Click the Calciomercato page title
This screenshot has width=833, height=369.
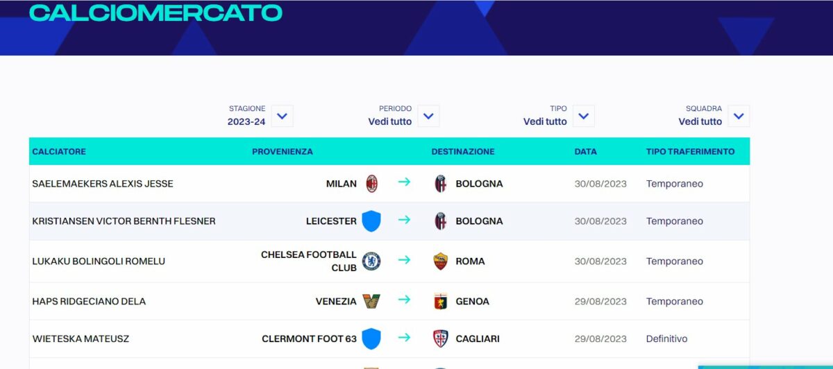[x=155, y=12]
